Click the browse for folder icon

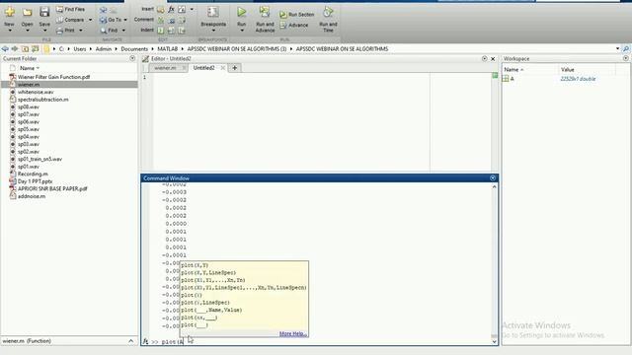coord(36,48)
